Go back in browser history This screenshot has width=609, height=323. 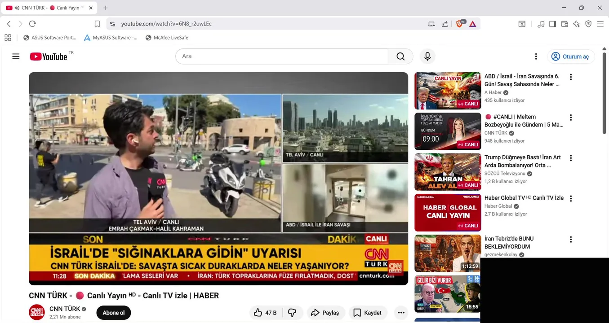point(9,24)
